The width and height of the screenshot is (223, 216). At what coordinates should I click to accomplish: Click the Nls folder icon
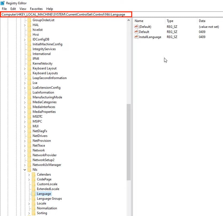coord(29,170)
